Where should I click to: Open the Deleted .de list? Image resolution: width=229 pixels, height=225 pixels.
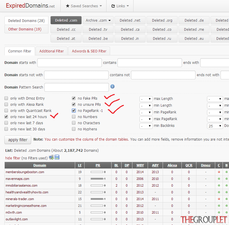(194, 20)
